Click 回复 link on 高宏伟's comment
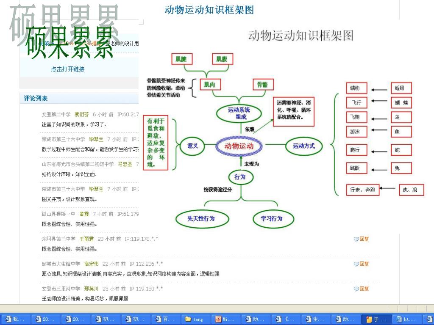This screenshot has width=434, height=325. click(x=364, y=264)
